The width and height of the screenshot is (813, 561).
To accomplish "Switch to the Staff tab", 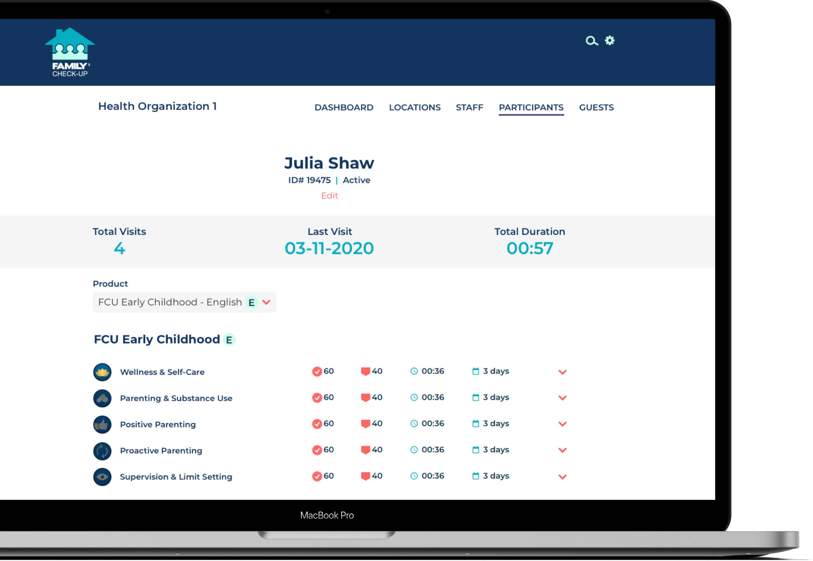I will [469, 108].
